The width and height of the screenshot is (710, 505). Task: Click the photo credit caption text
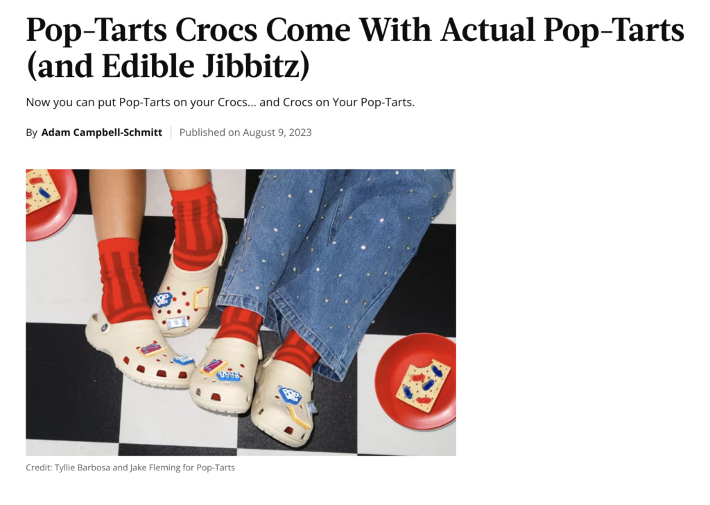(130, 468)
